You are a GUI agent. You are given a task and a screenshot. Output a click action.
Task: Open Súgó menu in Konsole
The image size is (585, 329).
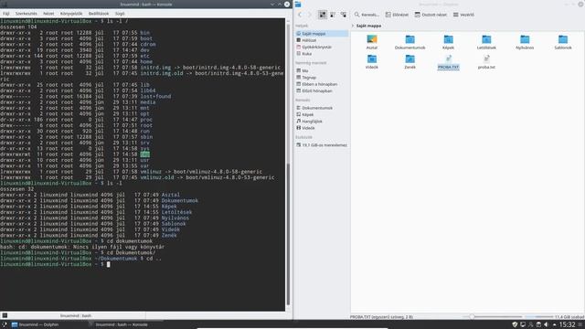pos(120,14)
